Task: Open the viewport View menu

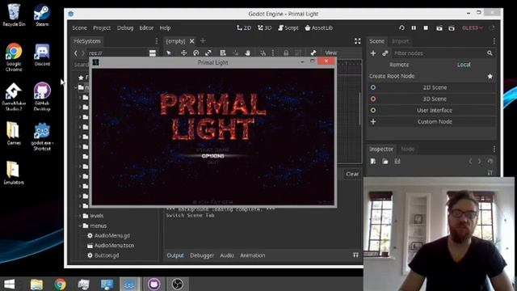Action: [x=330, y=53]
